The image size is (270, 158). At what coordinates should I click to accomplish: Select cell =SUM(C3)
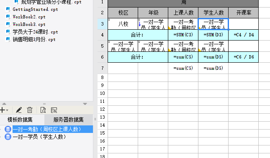pos(183,35)
